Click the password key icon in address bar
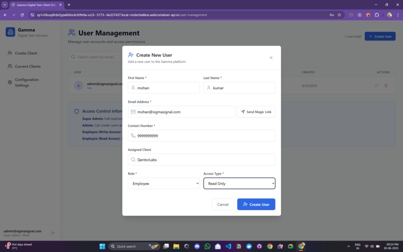The image size is (403, 252). (x=331, y=15)
